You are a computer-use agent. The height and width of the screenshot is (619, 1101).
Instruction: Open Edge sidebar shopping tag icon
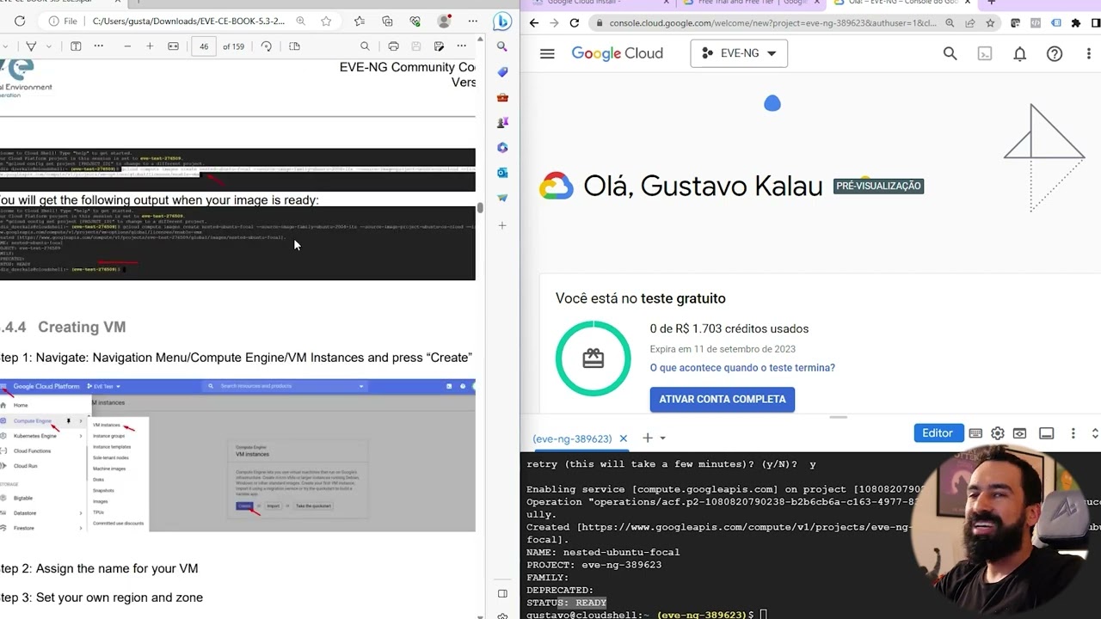coord(502,72)
